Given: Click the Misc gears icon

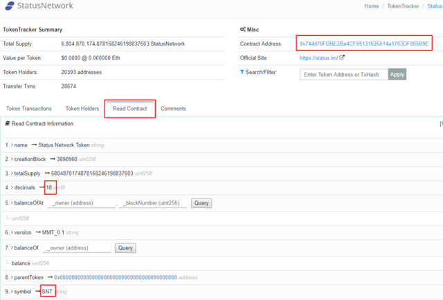Looking at the screenshot, I should 243,29.
